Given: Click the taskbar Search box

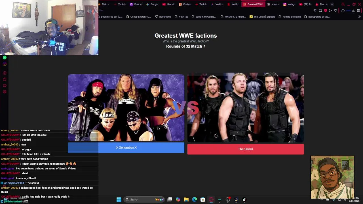Looking at the screenshot, I should coord(145,199).
